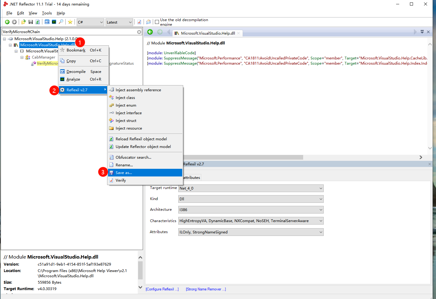Open the Attributes ILOnly dropdown
This screenshot has height=299, width=436.
point(251,232)
